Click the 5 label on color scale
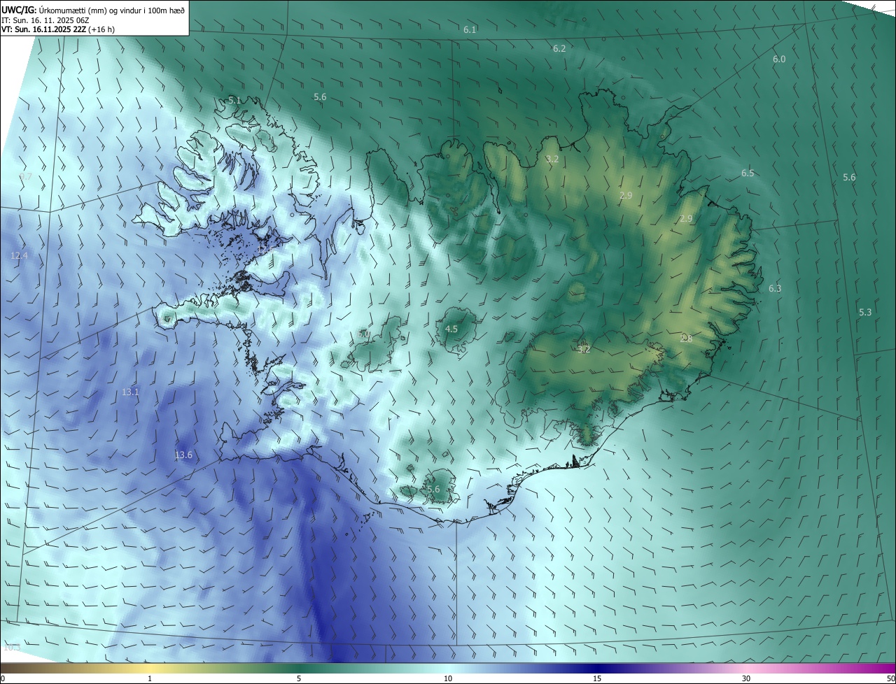Screen dimensions: 896x684 pos(299,678)
